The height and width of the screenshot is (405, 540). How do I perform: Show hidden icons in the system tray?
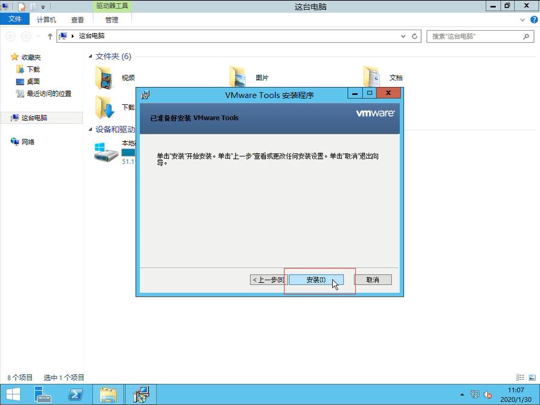[x=462, y=395]
